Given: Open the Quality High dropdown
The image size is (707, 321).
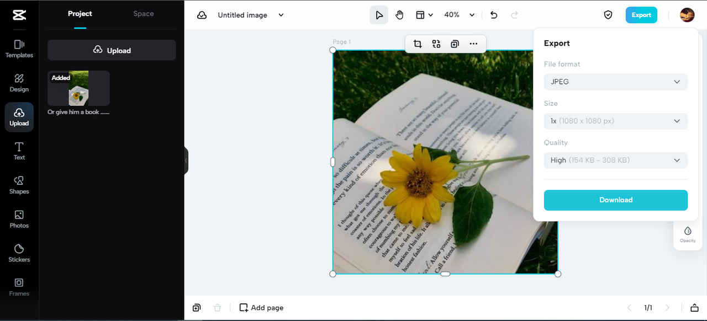Looking at the screenshot, I should [x=616, y=160].
